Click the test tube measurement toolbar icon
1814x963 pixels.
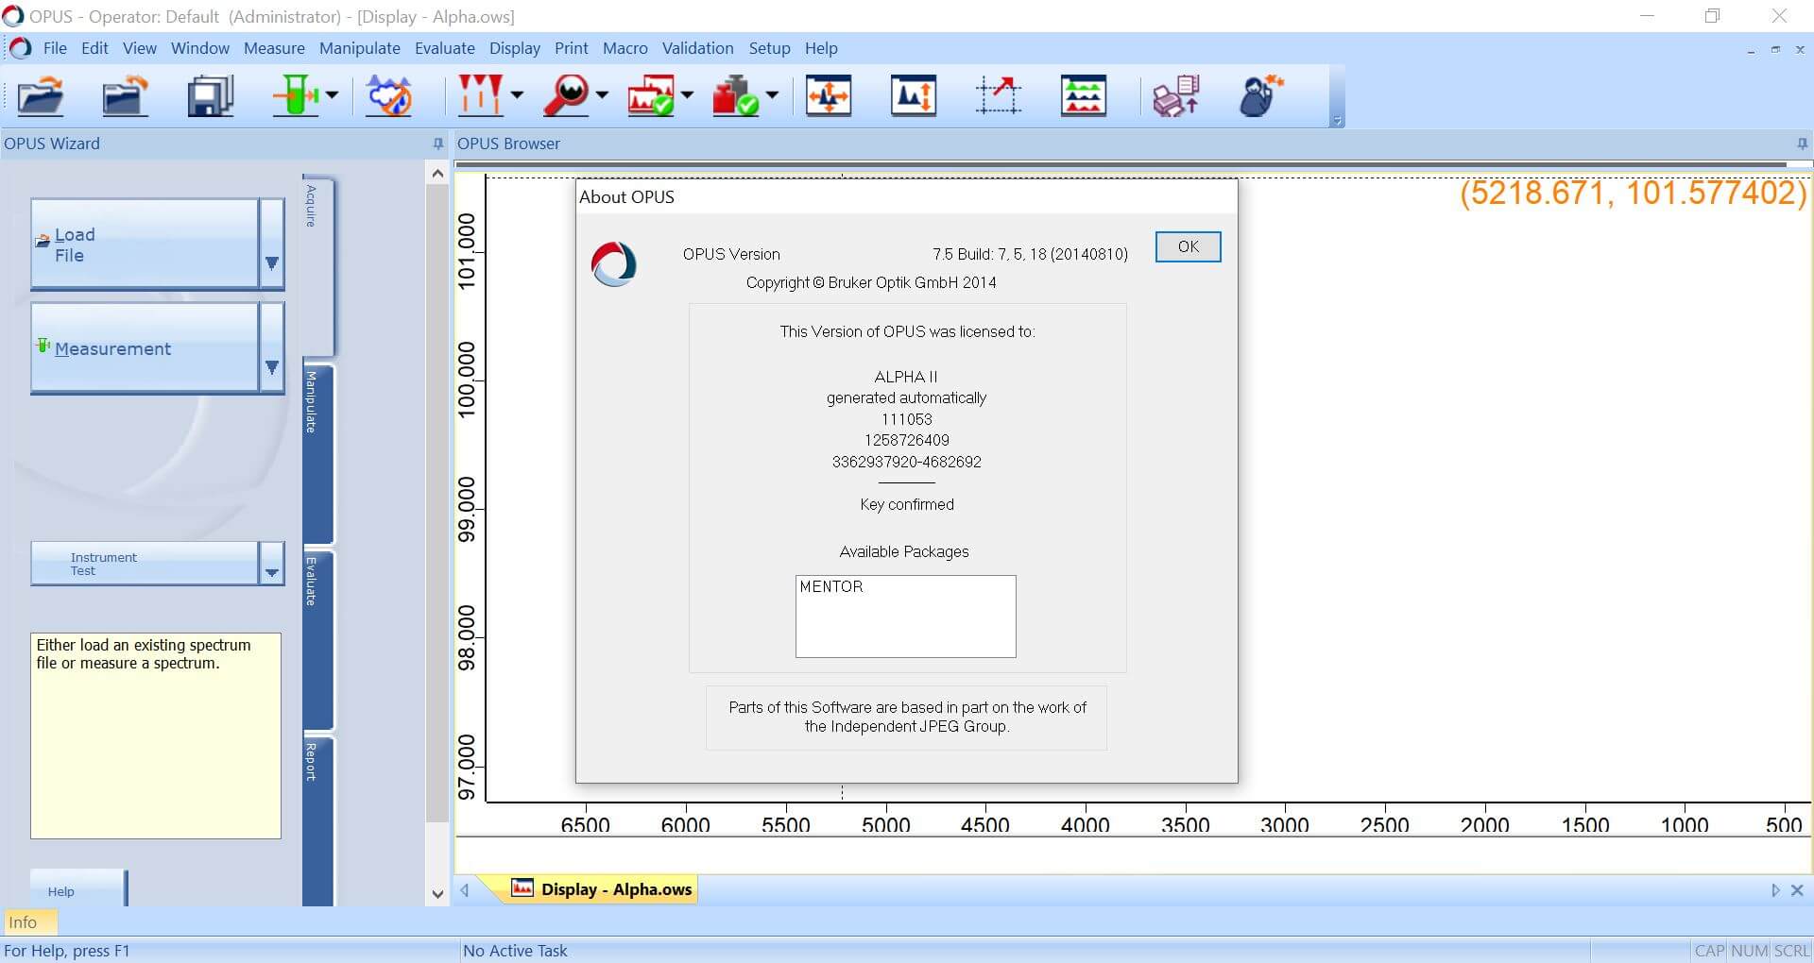pyautogui.click(x=296, y=96)
